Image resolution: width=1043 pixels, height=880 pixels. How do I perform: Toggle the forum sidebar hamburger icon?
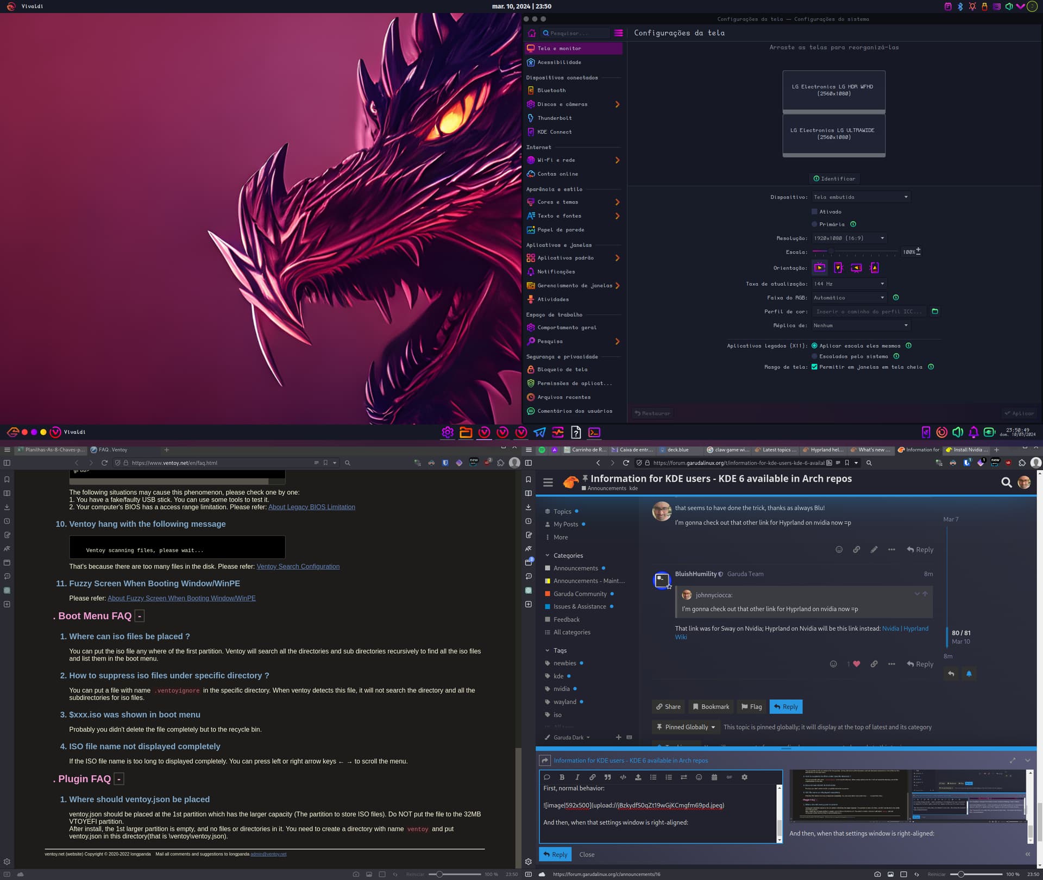point(548,482)
